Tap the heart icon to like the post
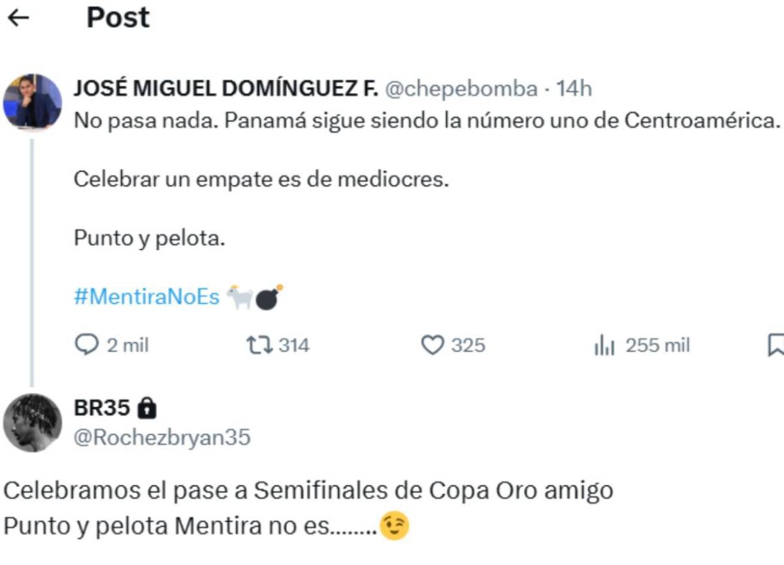The width and height of the screenshot is (784, 565). (x=433, y=346)
